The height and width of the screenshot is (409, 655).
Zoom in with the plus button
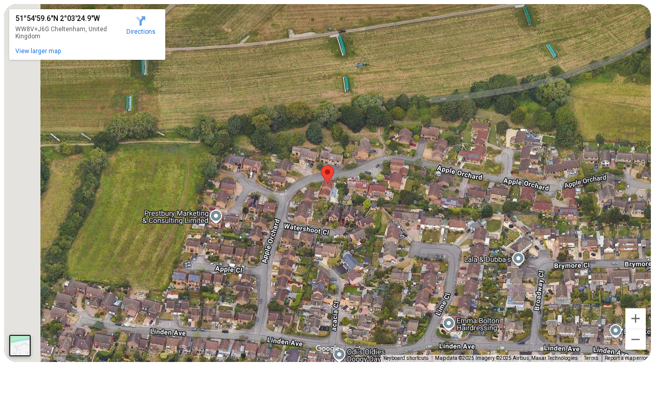(636, 319)
